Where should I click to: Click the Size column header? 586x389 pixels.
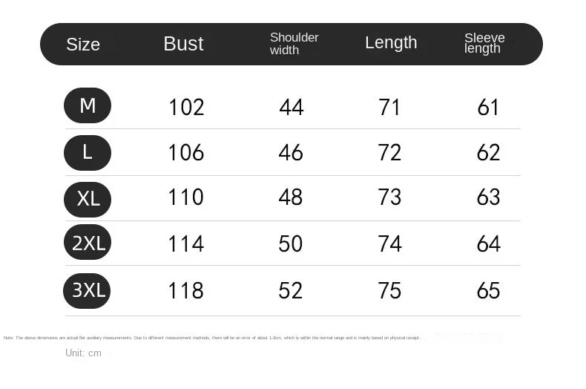click(x=83, y=45)
